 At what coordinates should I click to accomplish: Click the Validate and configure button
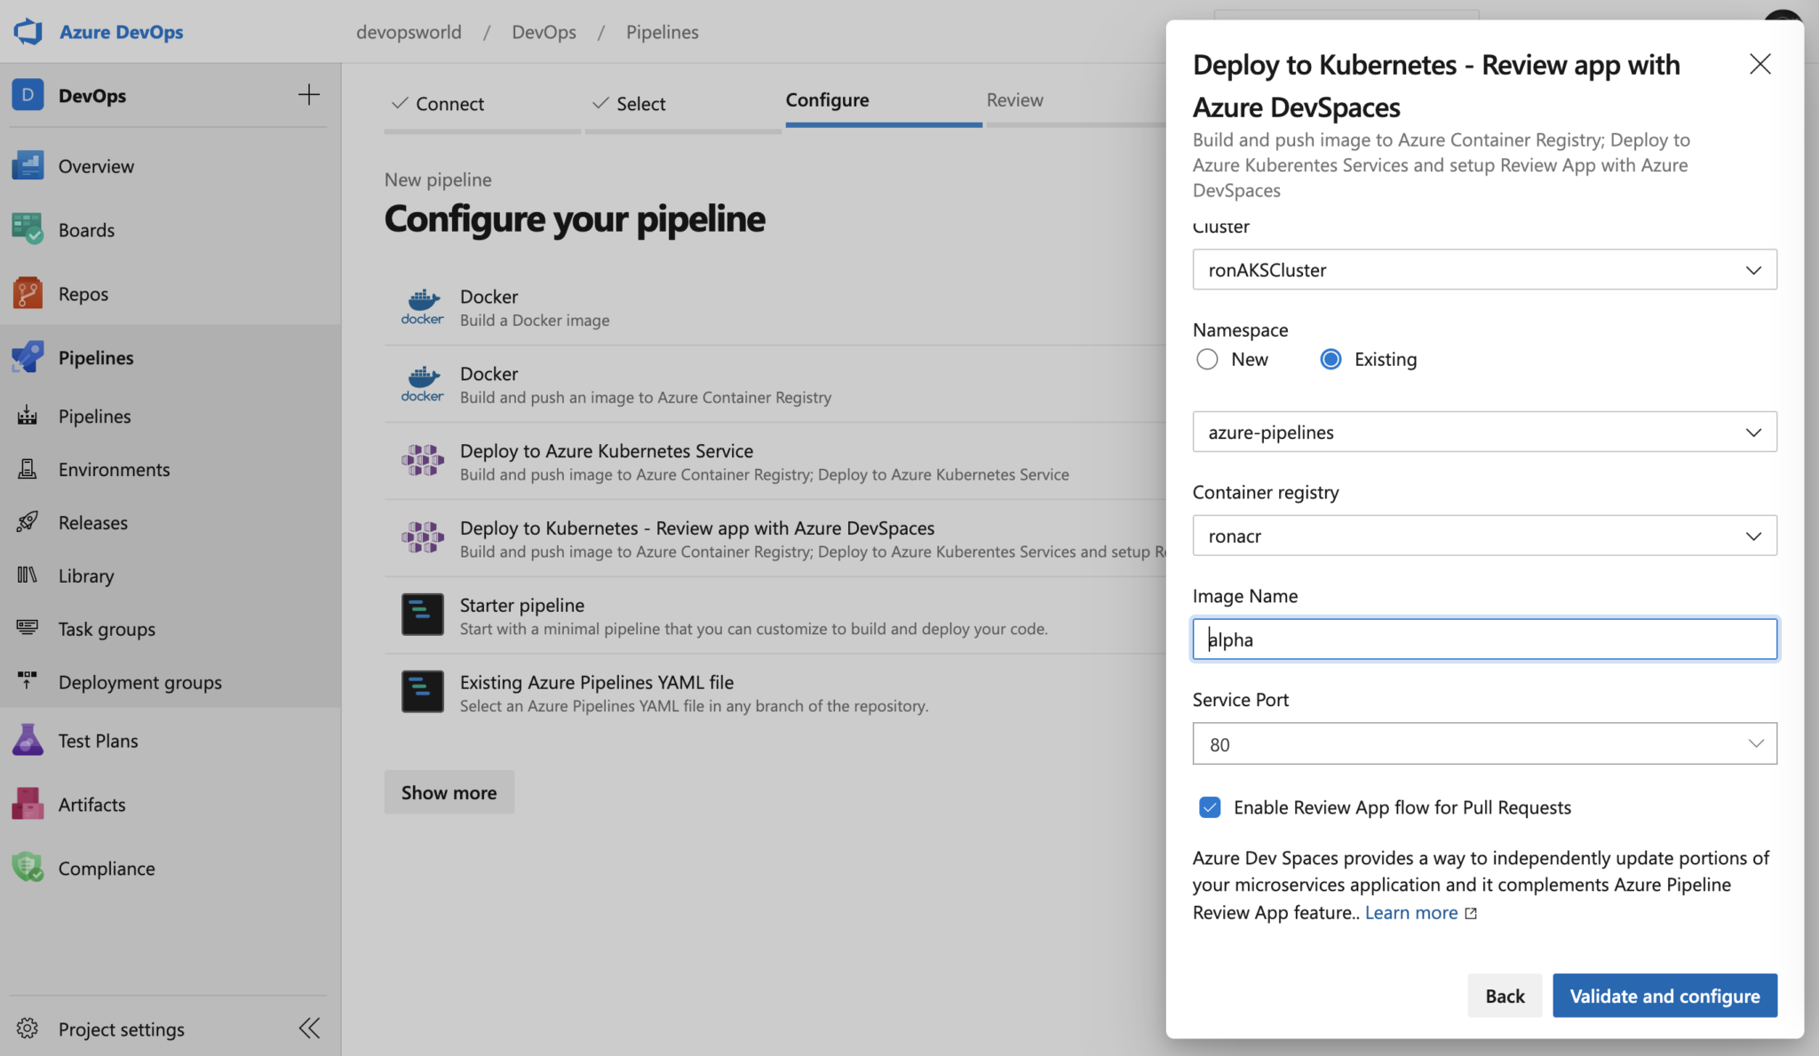point(1664,996)
